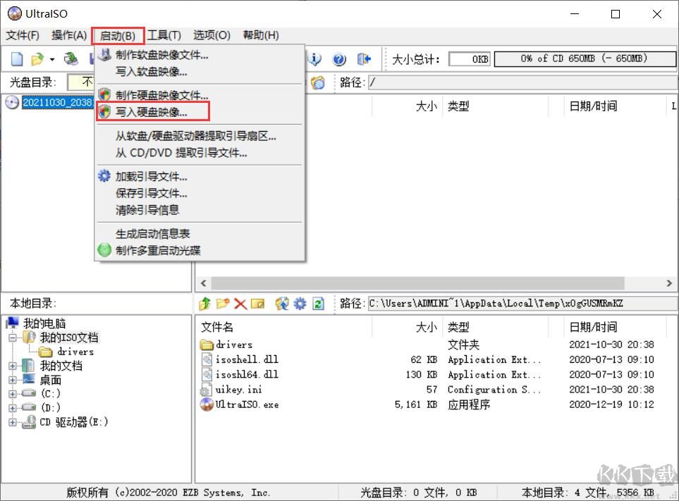Click the exit door icon on the toolbar
679x501 pixels.
[362, 60]
